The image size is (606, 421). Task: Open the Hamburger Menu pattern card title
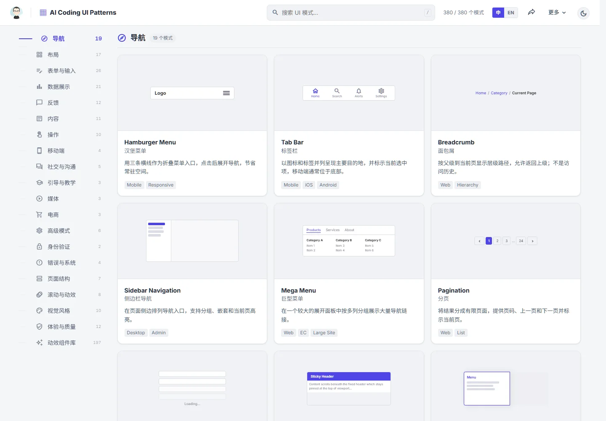click(x=150, y=142)
